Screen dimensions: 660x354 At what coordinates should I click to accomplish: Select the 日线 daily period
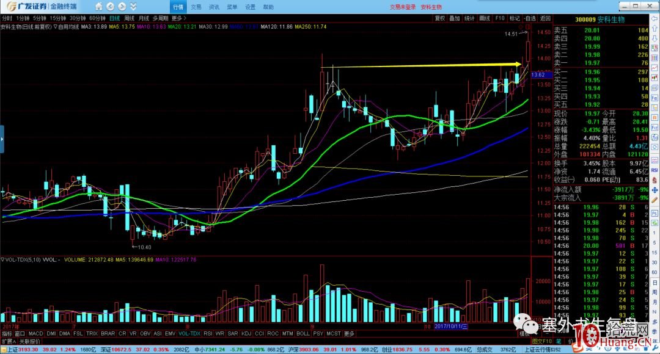pyautogui.click(x=115, y=18)
